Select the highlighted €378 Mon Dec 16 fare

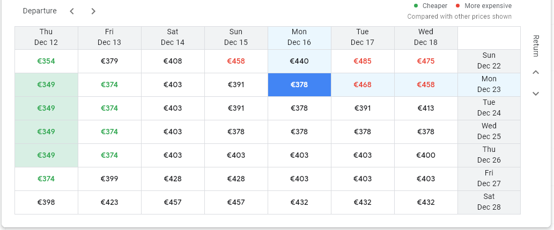tap(299, 85)
